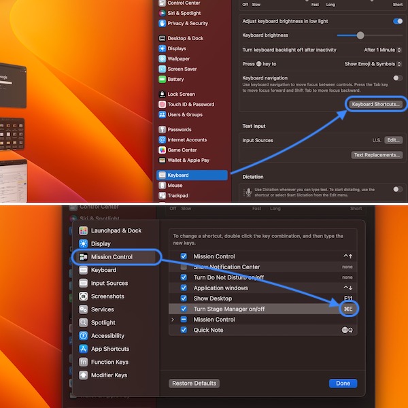Expand the Mission Control group disclosure arrow

coord(173,320)
